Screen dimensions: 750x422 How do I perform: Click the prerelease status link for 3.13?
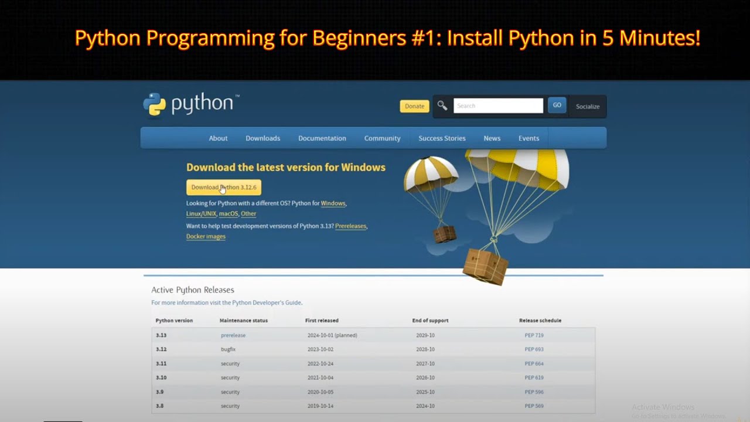point(233,335)
